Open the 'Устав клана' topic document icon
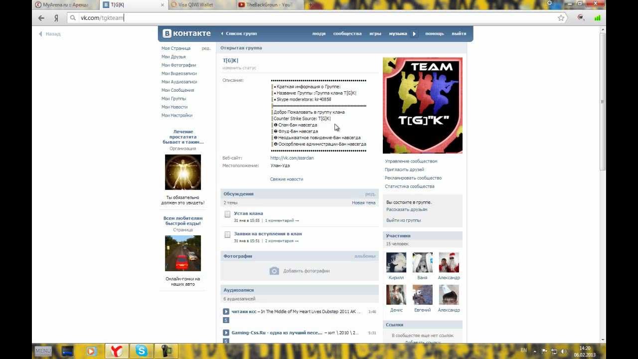This screenshot has height=359, width=638. [x=227, y=214]
